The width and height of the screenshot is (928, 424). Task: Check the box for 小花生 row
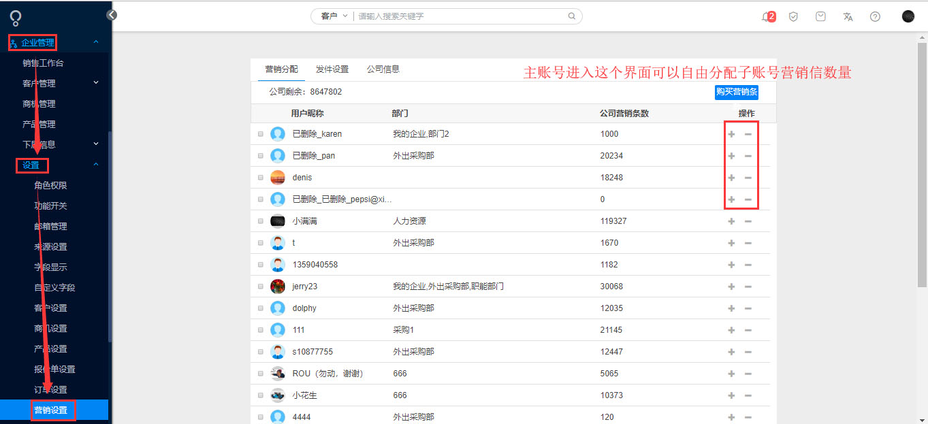tap(260, 395)
